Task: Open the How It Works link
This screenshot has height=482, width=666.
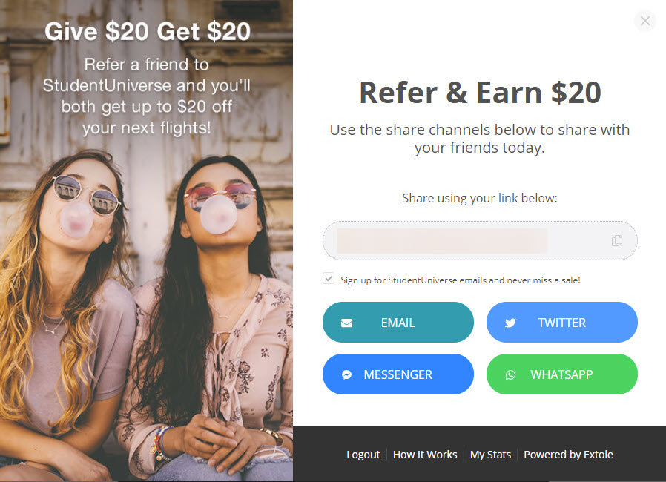Action: tap(425, 455)
